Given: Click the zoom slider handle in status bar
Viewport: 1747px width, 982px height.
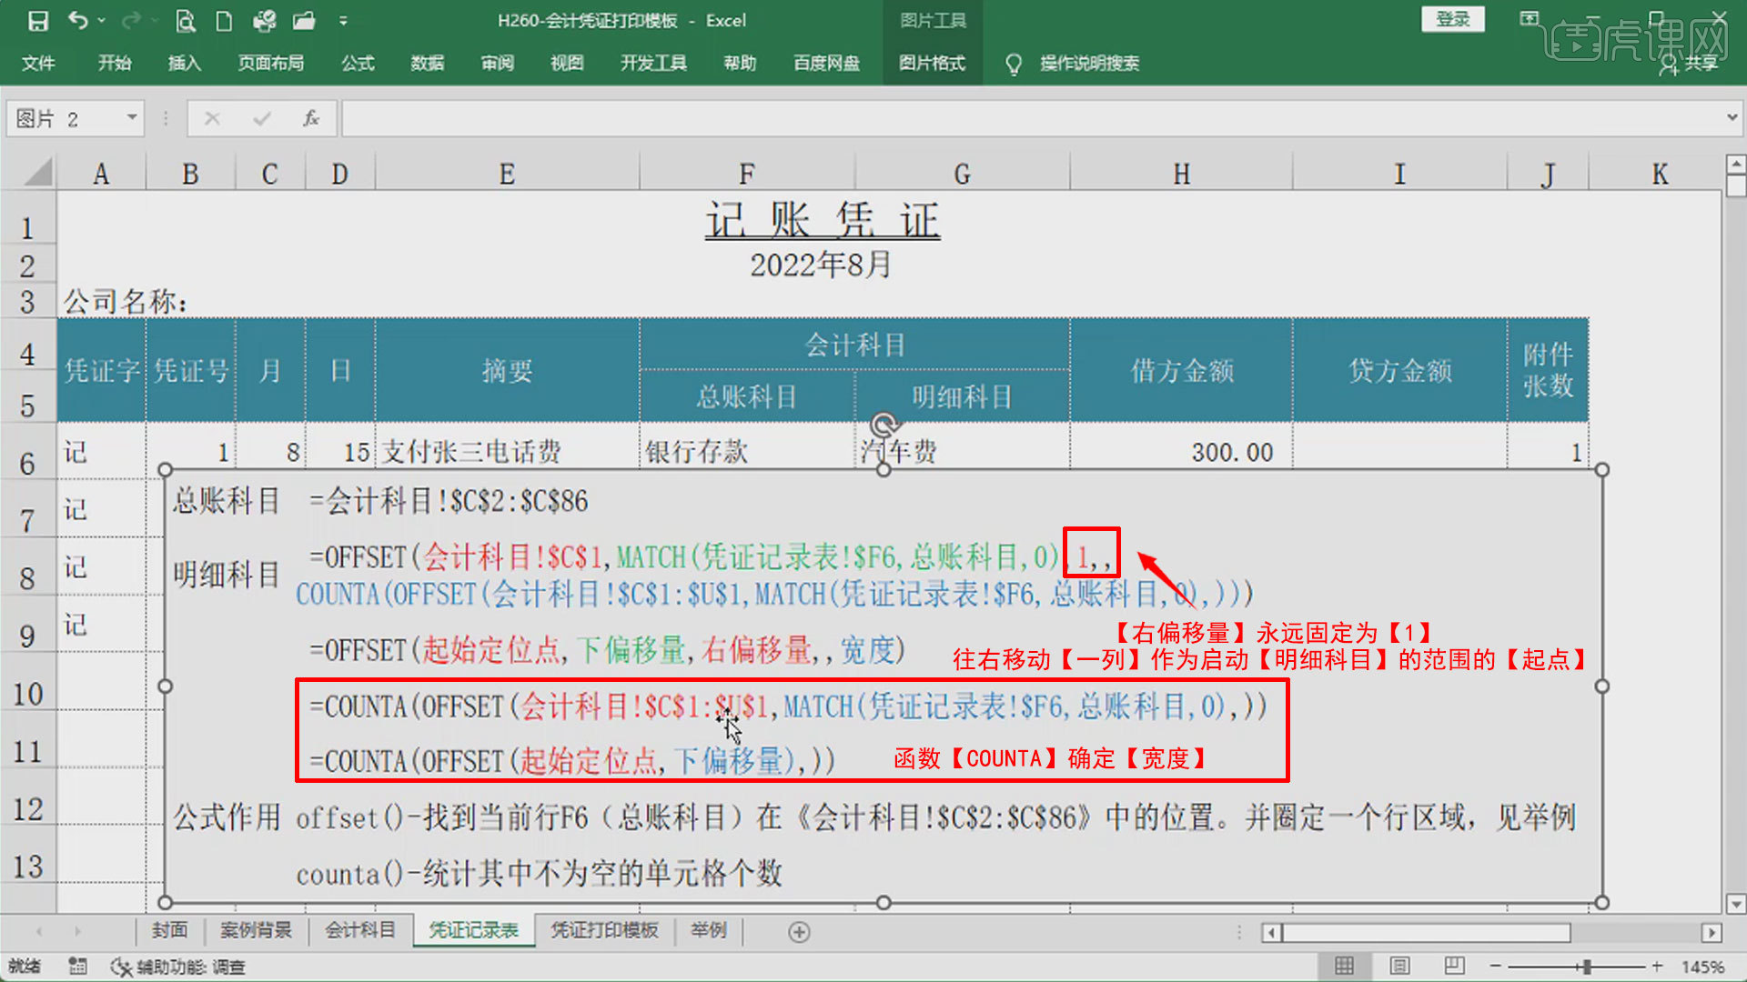Looking at the screenshot, I should tap(1587, 967).
